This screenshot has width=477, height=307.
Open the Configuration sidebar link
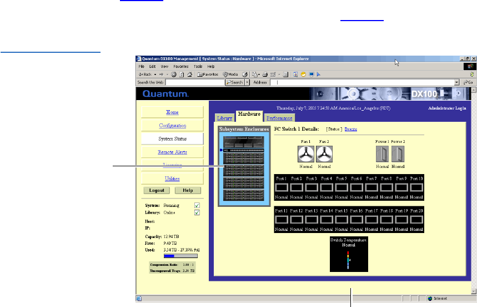pos(172,126)
